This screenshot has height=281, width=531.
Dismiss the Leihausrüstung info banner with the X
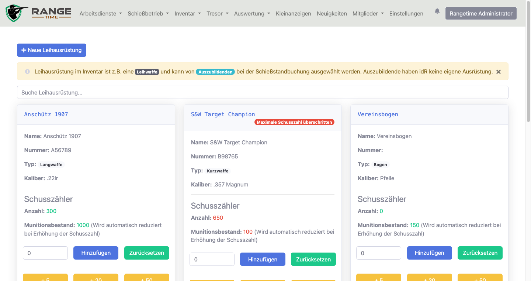(x=498, y=72)
